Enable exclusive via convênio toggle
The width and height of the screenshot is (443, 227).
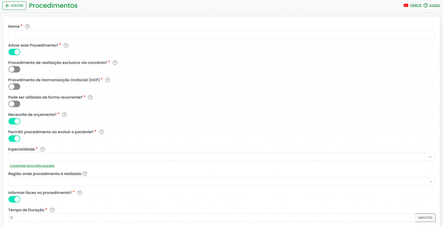tap(14, 69)
